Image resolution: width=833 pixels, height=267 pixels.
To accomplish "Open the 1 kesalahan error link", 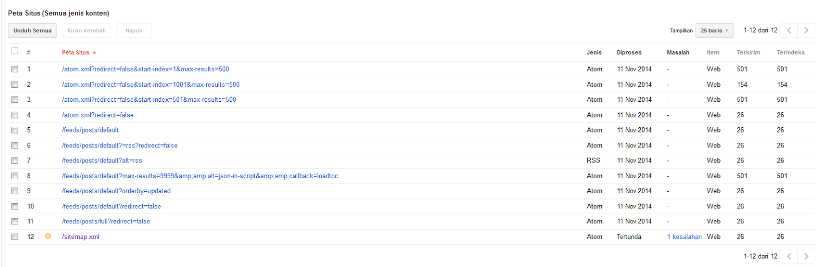I will coord(684,237).
